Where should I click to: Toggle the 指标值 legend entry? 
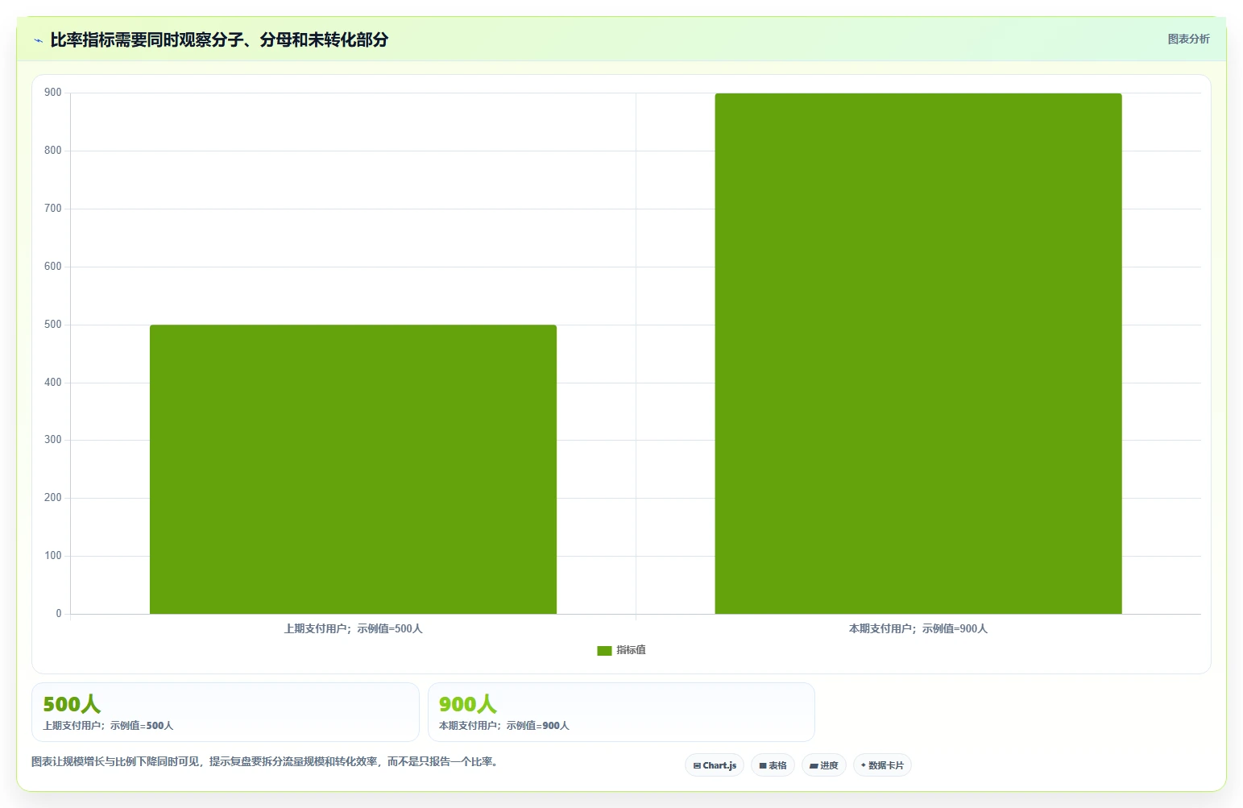point(621,650)
